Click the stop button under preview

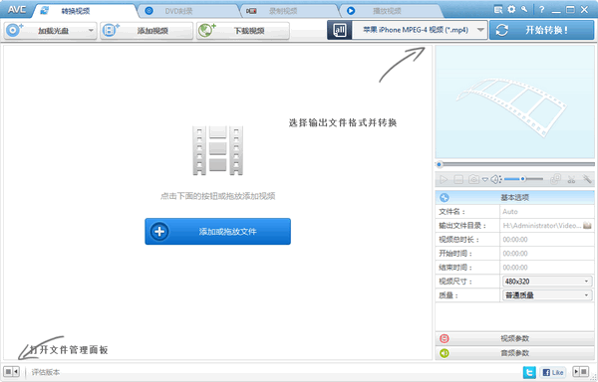point(458,179)
